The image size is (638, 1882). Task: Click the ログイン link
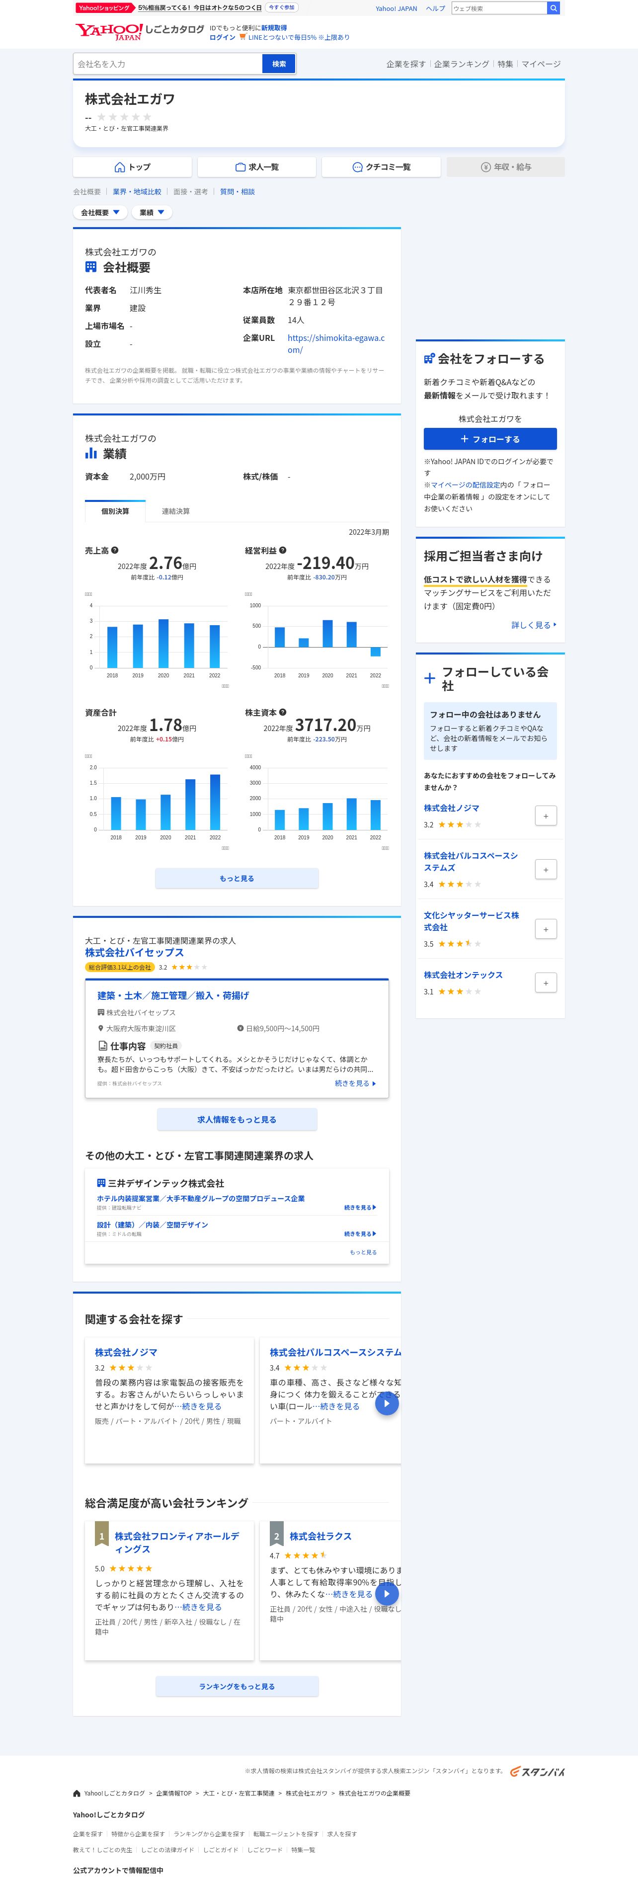[222, 37]
